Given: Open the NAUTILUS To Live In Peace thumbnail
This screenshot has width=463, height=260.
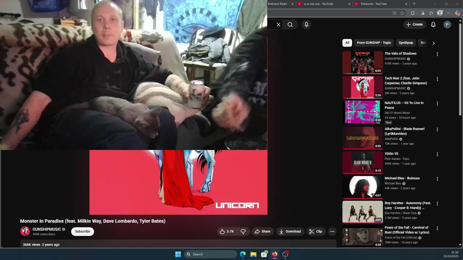Looking at the screenshot, I should (x=362, y=112).
